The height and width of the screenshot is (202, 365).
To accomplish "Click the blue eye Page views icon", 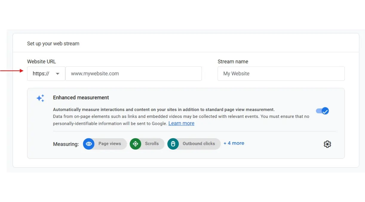I will click(89, 144).
